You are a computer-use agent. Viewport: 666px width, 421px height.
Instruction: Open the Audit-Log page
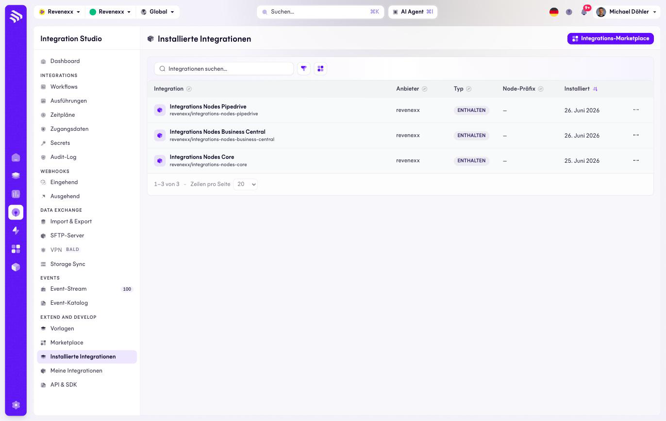[87, 157]
